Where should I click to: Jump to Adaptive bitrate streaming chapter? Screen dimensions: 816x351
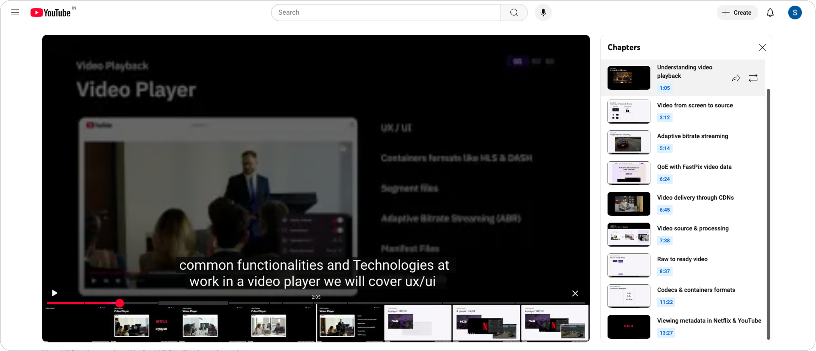[683, 142]
